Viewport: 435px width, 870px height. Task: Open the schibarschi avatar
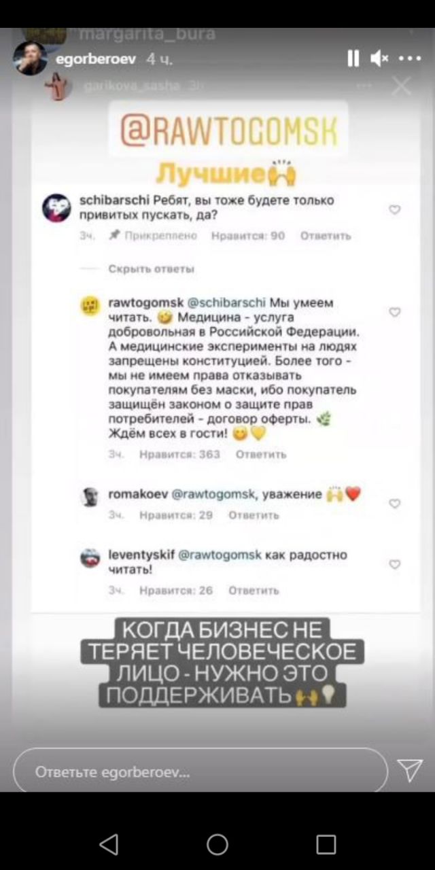point(56,208)
